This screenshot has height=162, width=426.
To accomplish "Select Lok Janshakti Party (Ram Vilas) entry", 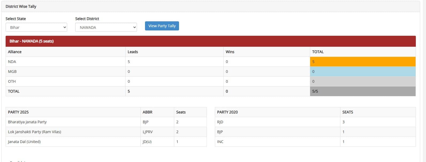I will (x=35, y=132).
